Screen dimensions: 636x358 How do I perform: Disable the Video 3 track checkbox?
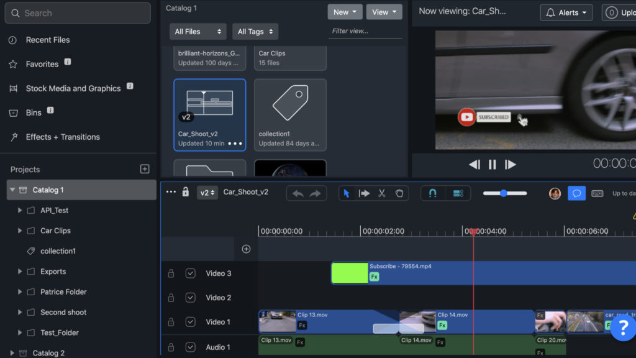pos(191,273)
